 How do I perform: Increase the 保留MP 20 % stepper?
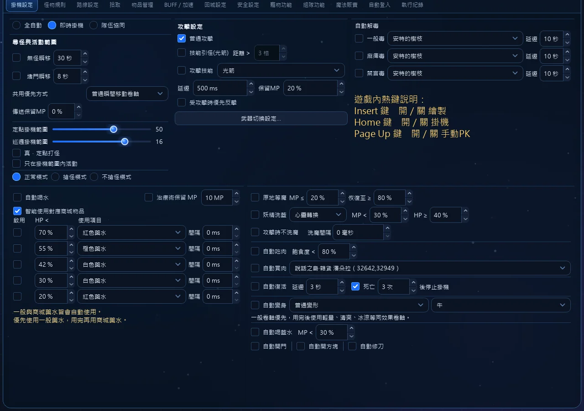tap(341, 84)
